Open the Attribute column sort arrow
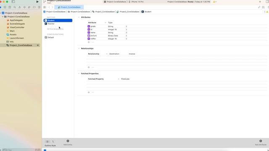The image size is (269, 151). point(105,23)
